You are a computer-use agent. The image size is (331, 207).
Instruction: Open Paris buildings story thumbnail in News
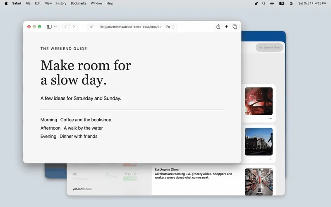click(x=259, y=142)
